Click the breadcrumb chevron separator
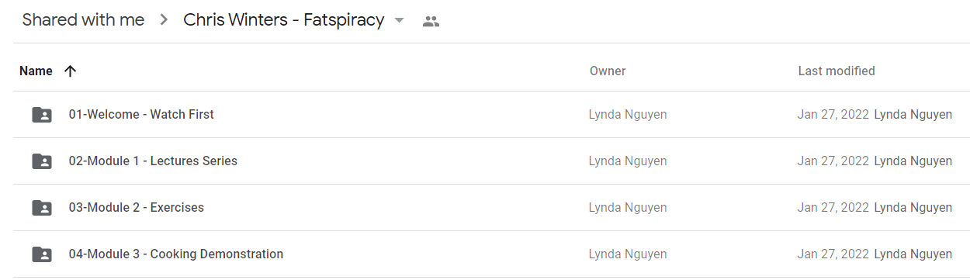This screenshot has width=970, height=280. (x=164, y=21)
